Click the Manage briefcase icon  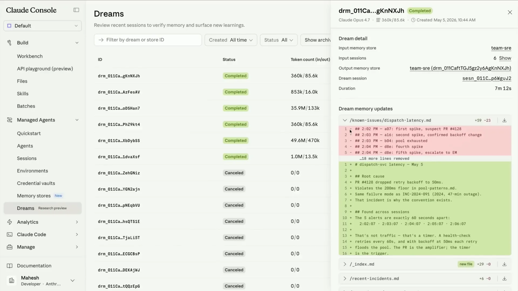(x=9, y=247)
